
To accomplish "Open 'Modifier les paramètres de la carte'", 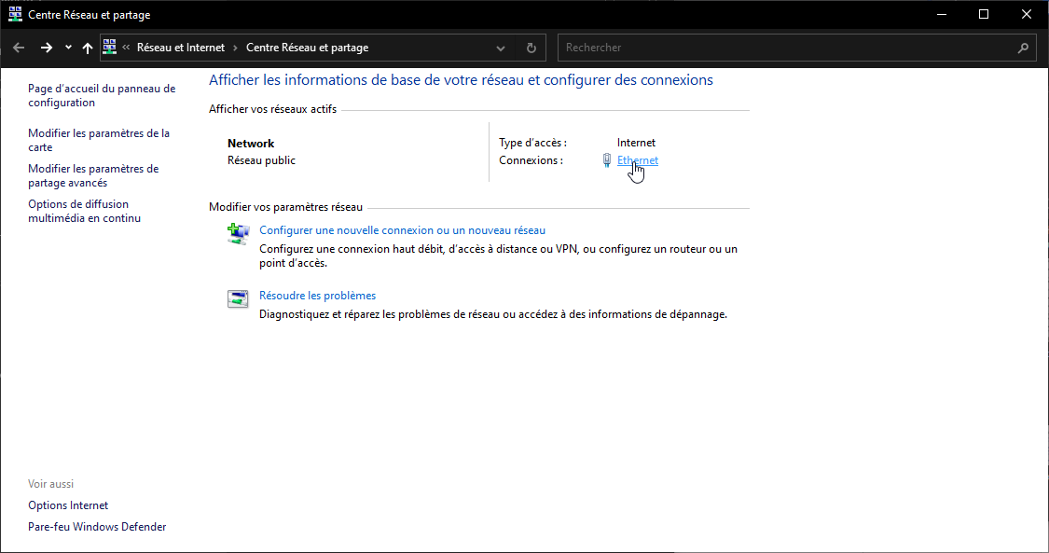I will point(98,140).
